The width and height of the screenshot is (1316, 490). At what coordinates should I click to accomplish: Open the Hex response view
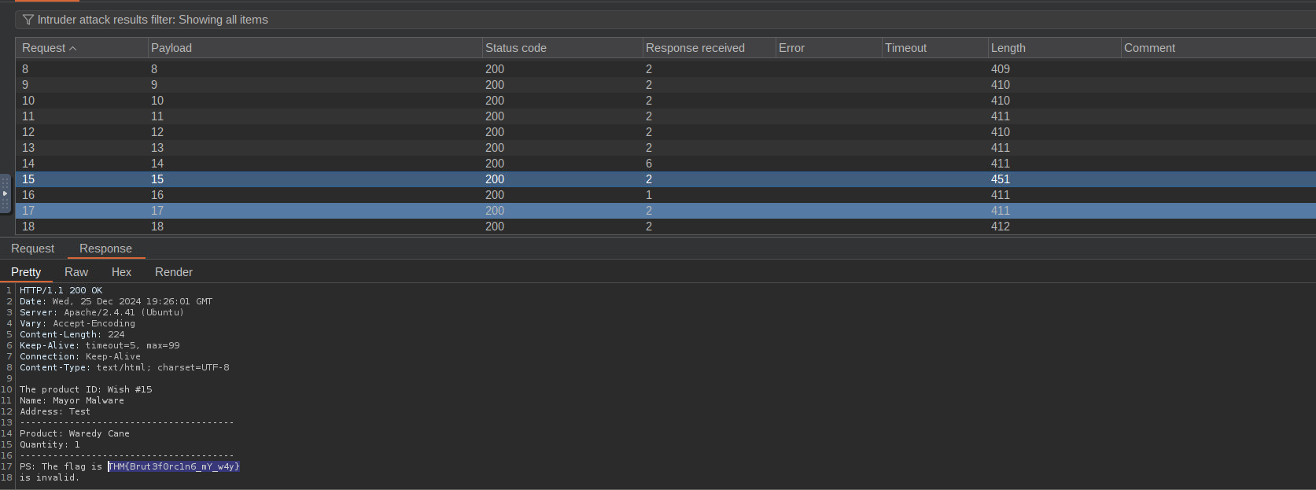click(121, 272)
